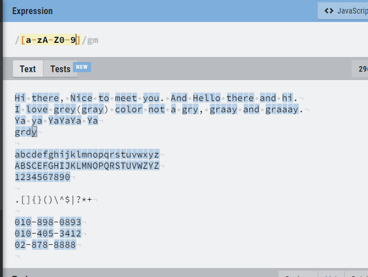Screen dimensions: 368x277
Task: Switch to the Tests tab
Action: tap(60, 69)
